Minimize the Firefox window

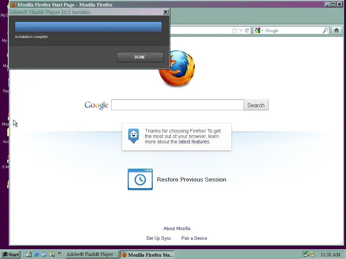327,4
